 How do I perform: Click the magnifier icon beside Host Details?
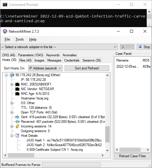click(x=17, y=136)
